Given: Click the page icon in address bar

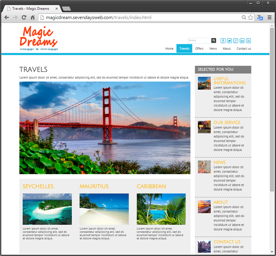Looking at the screenshot, I should point(42,17).
